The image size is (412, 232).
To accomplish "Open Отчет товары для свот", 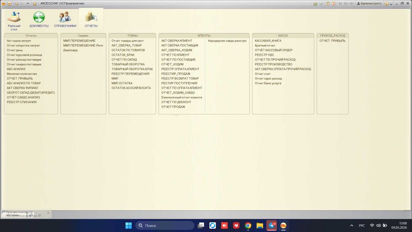I will point(127,41).
